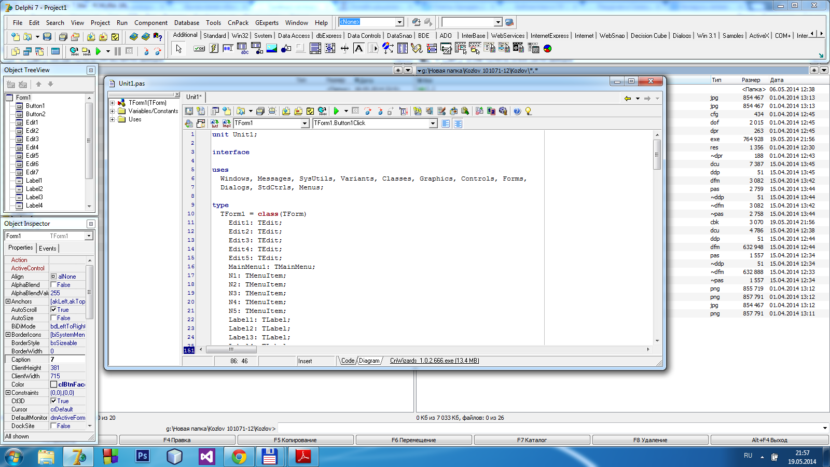Open the Project menu

click(100, 23)
